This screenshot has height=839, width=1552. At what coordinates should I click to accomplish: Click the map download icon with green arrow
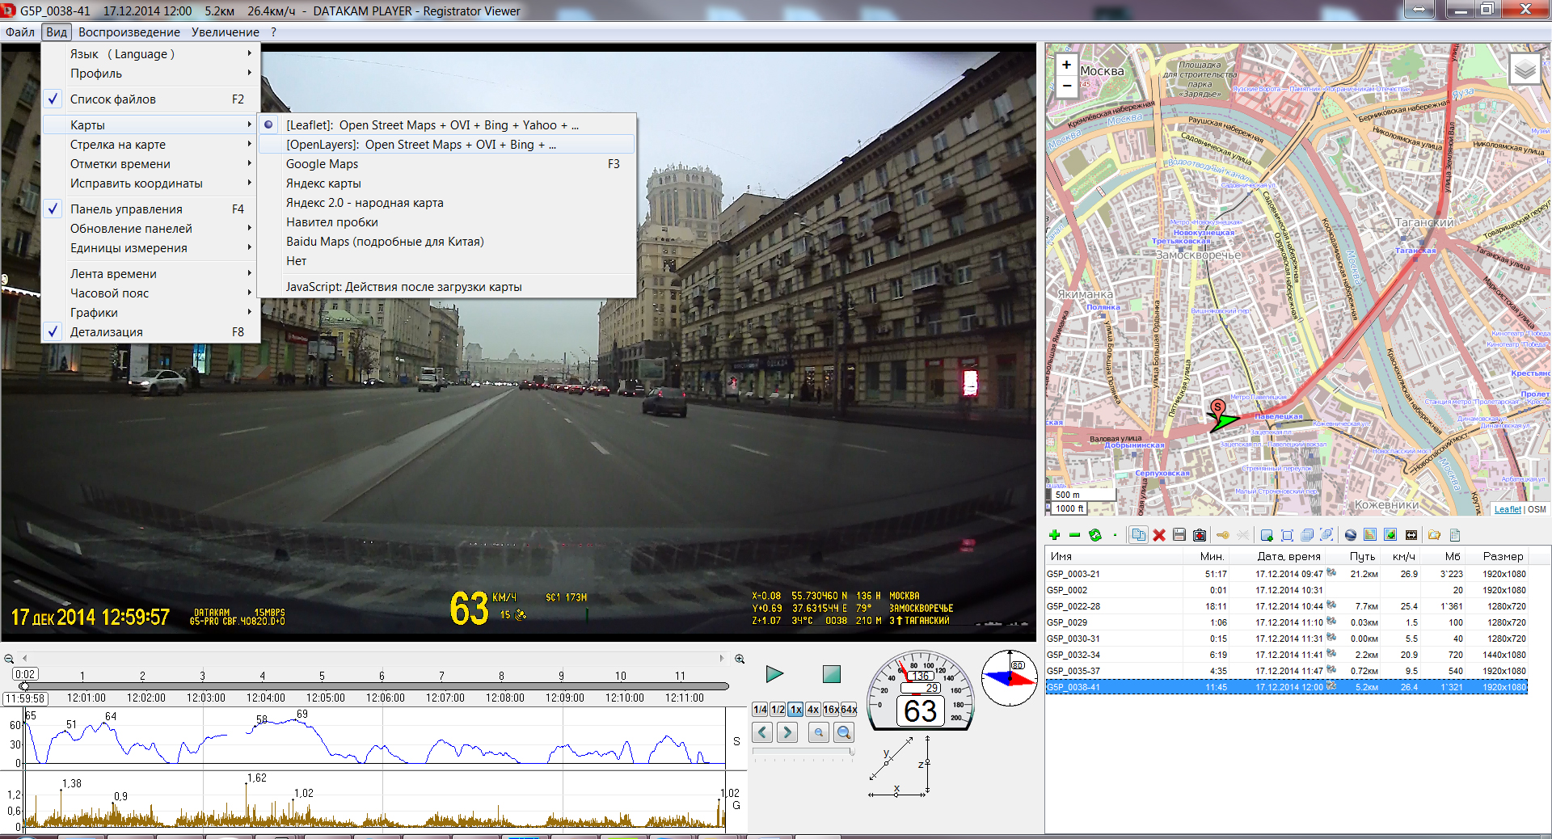click(x=1390, y=535)
